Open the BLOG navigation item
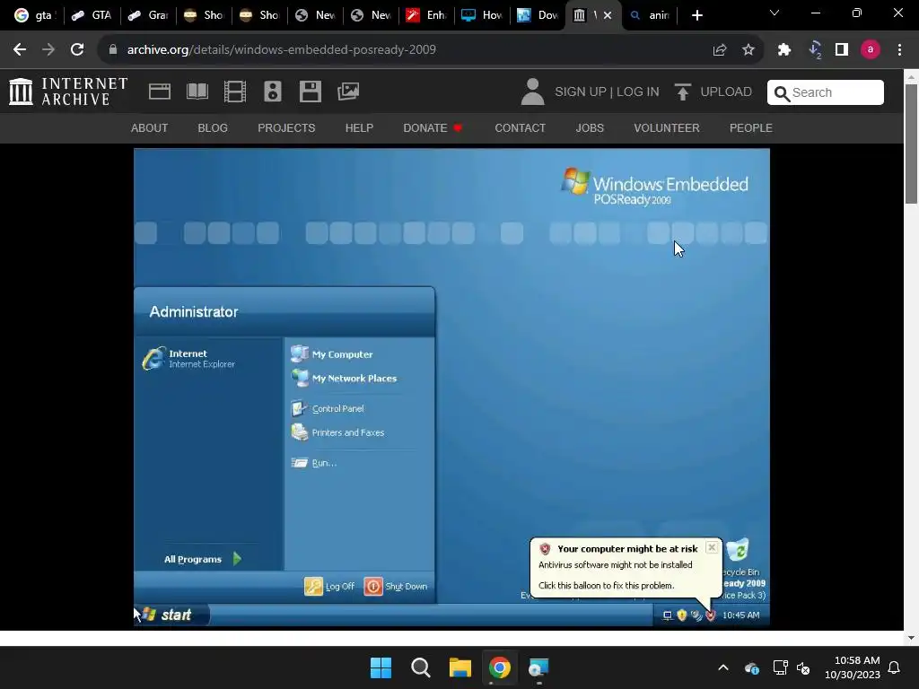 (213, 127)
